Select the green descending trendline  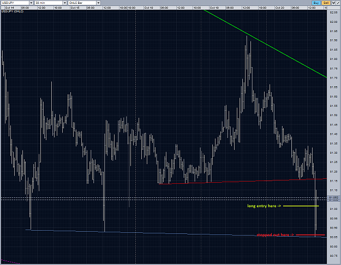(x=265, y=44)
